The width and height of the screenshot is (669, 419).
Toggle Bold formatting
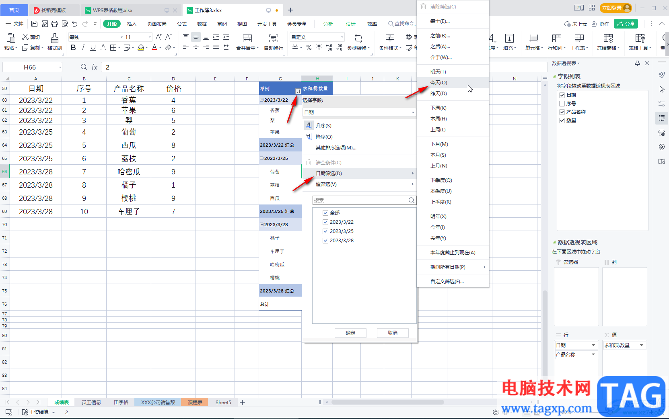(x=73, y=47)
